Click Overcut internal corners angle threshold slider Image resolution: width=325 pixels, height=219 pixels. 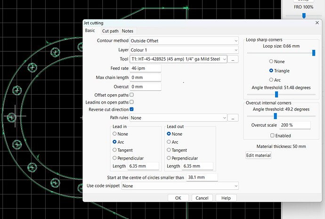pos(275,116)
